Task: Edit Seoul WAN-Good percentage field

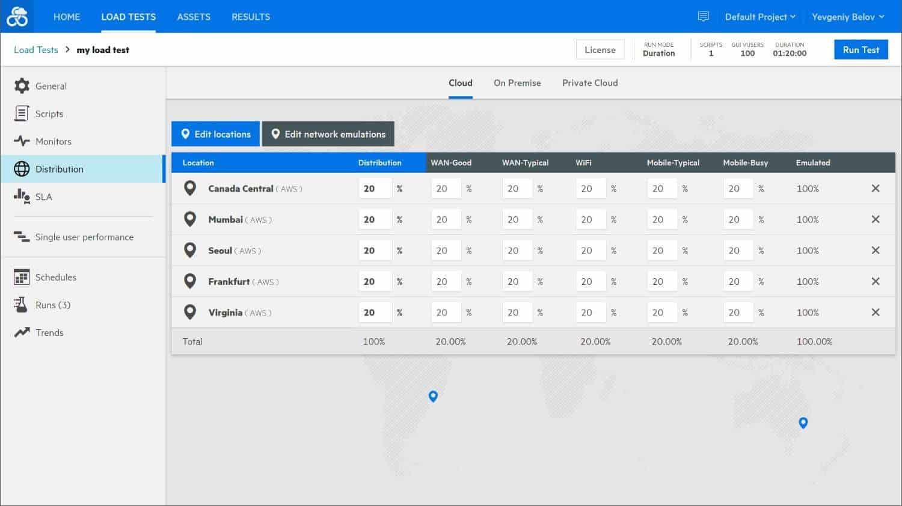Action: pos(446,250)
